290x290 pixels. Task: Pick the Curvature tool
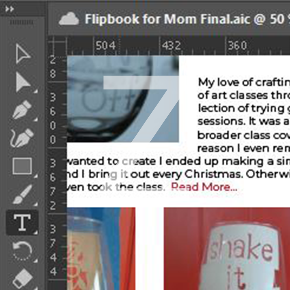point(22,138)
